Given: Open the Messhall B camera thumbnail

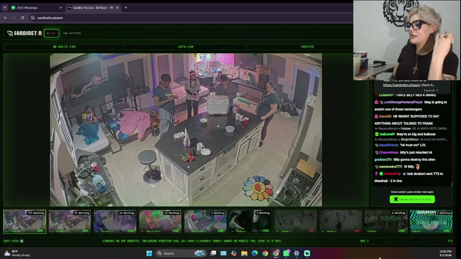Looking at the screenshot, I should 115,222.
